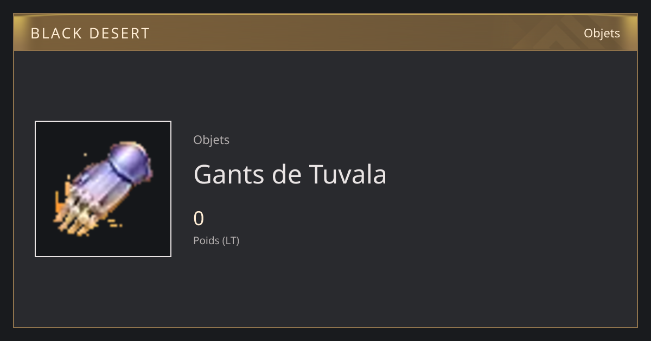This screenshot has height=341, width=651.
Task: Click the Gants de Tuvala glove icon
Action: coord(103,189)
